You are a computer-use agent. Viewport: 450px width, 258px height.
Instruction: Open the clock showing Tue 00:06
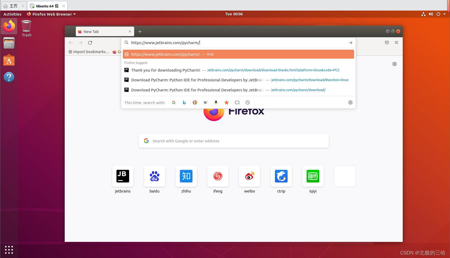pyautogui.click(x=234, y=14)
